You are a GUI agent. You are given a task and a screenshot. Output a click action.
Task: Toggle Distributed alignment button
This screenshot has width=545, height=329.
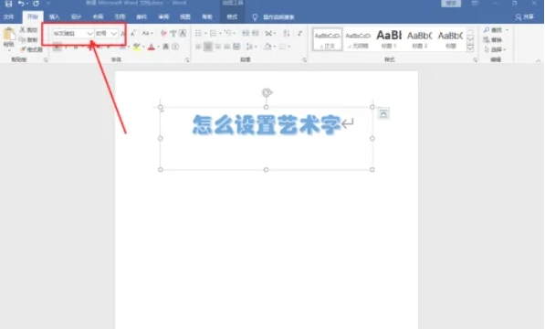point(236,47)
